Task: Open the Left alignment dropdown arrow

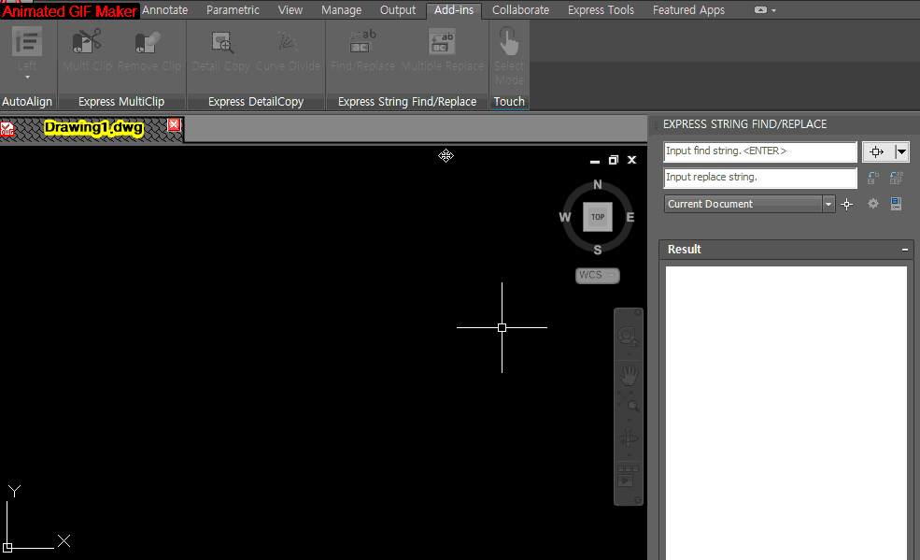Action: 27,78
